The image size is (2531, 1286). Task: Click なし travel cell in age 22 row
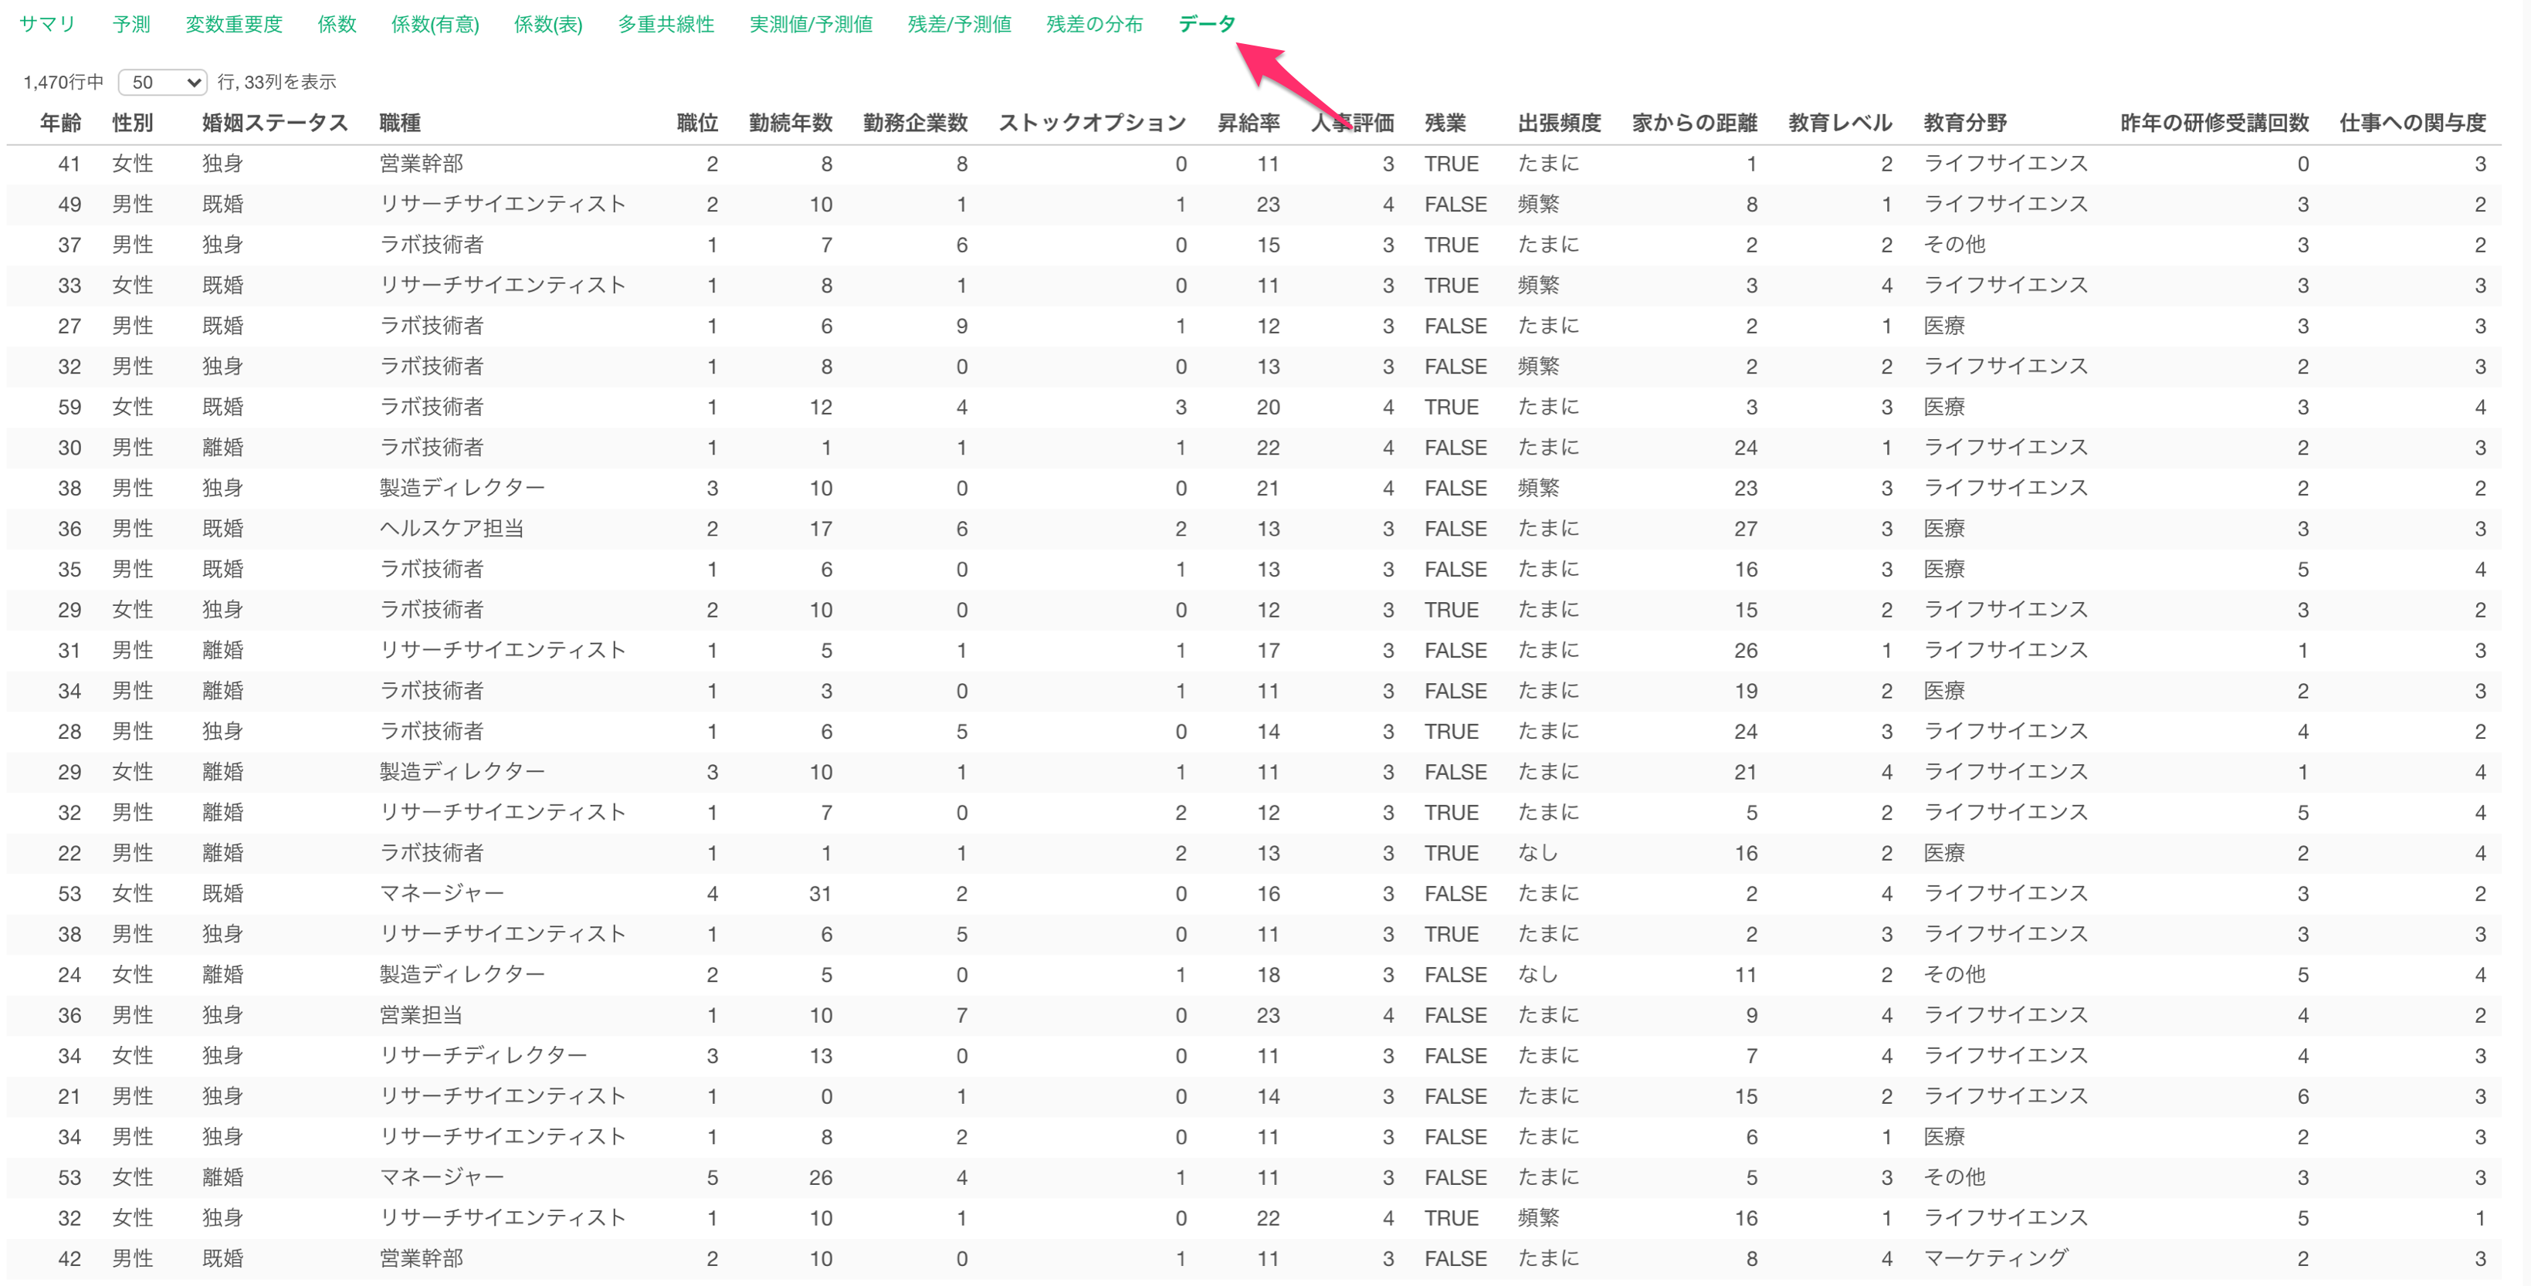[x=1539, y=853]
